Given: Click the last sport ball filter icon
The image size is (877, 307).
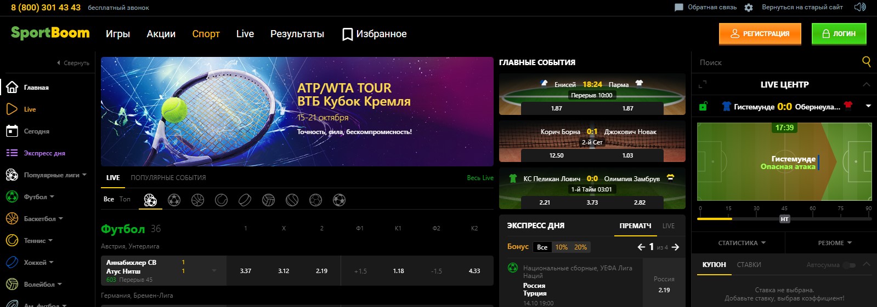Looking at the screenshot, I should (339, 200).
